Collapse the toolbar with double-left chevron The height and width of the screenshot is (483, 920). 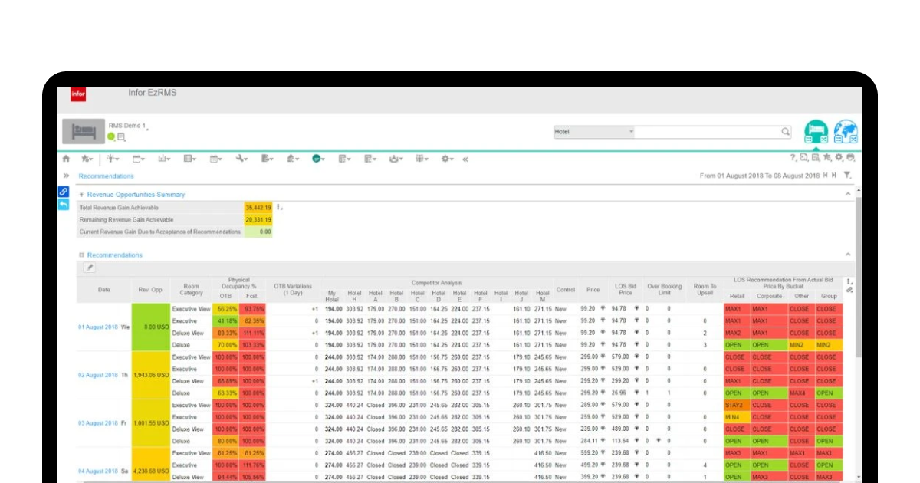[465, 159]
